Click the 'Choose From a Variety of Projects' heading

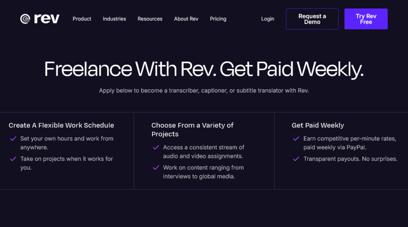tap(192, 129)
